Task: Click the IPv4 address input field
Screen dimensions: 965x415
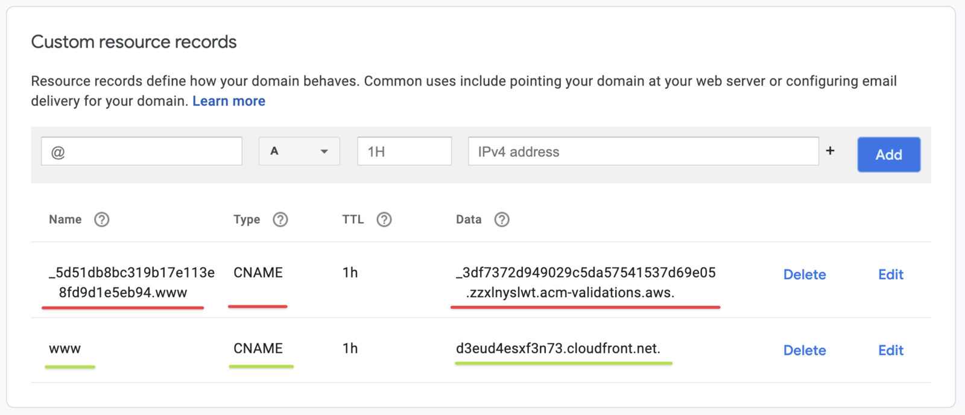Action: [x=643, y=151]
